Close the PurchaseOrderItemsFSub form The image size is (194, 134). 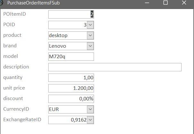[184, 3]
